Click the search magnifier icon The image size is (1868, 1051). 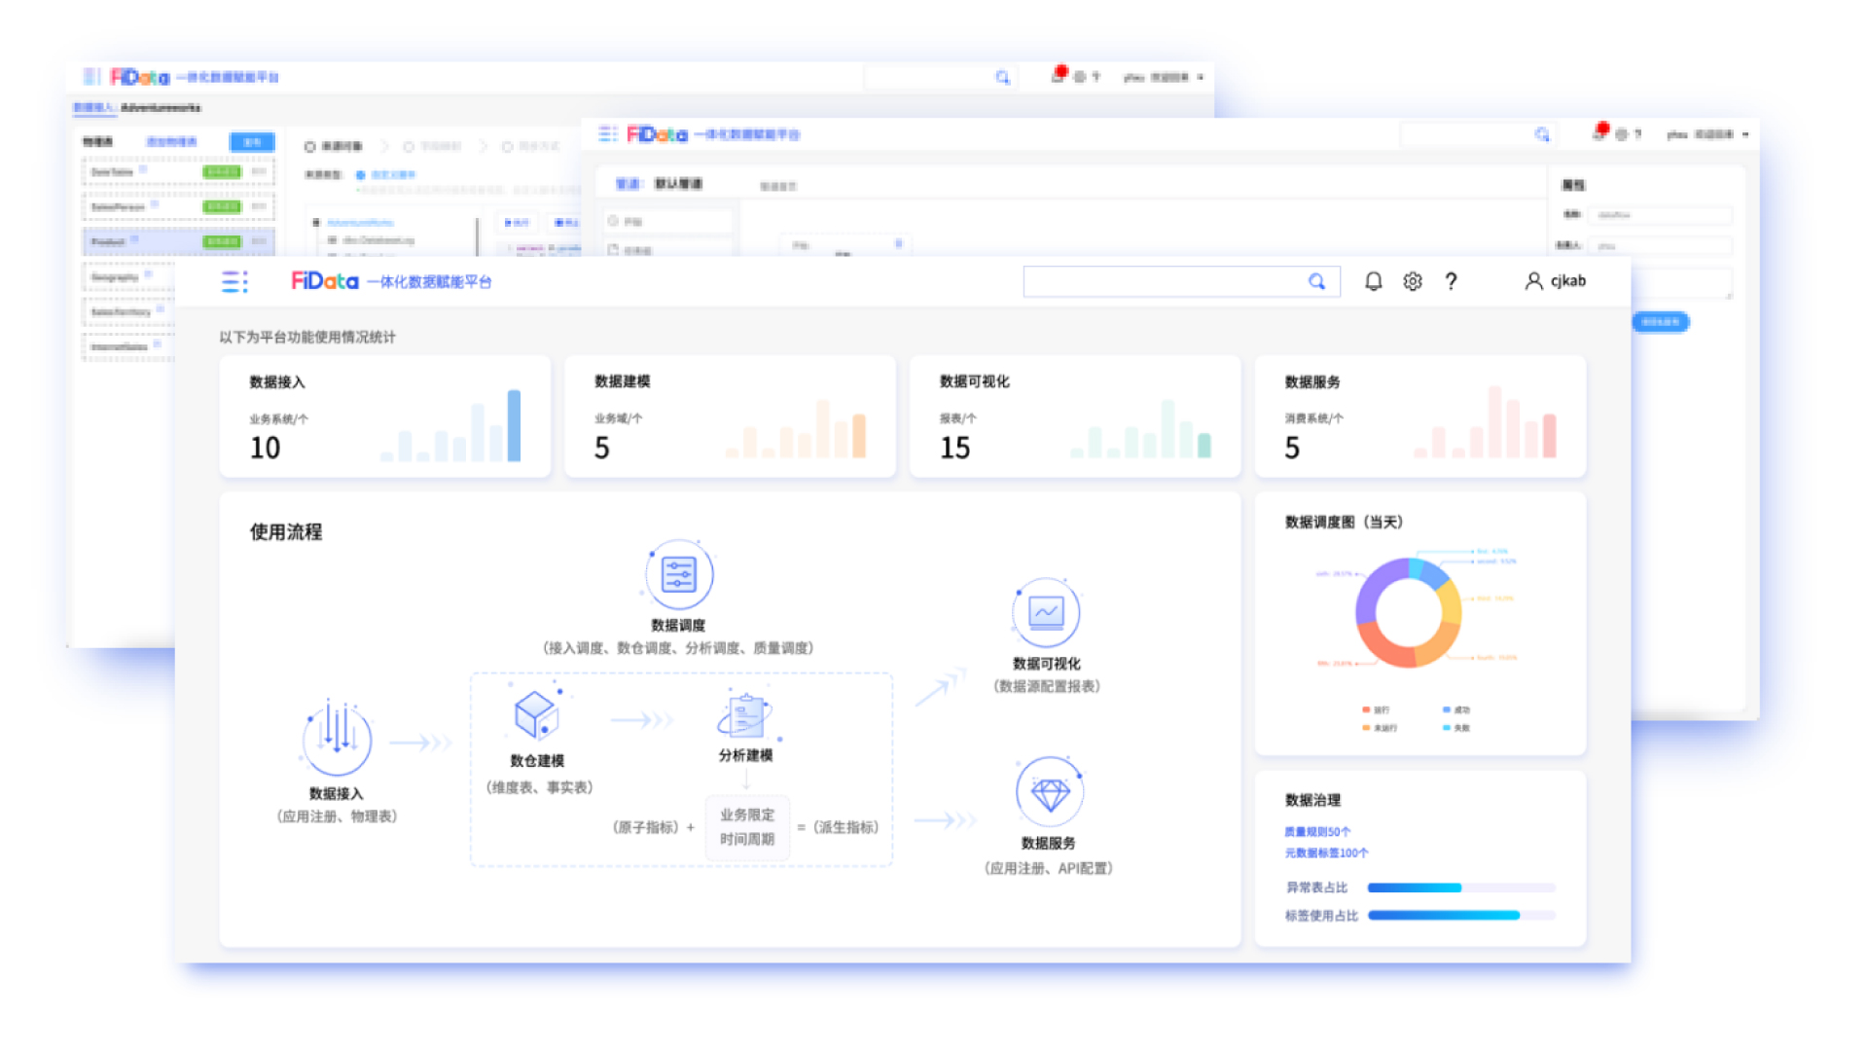[x=1316, y=281]
